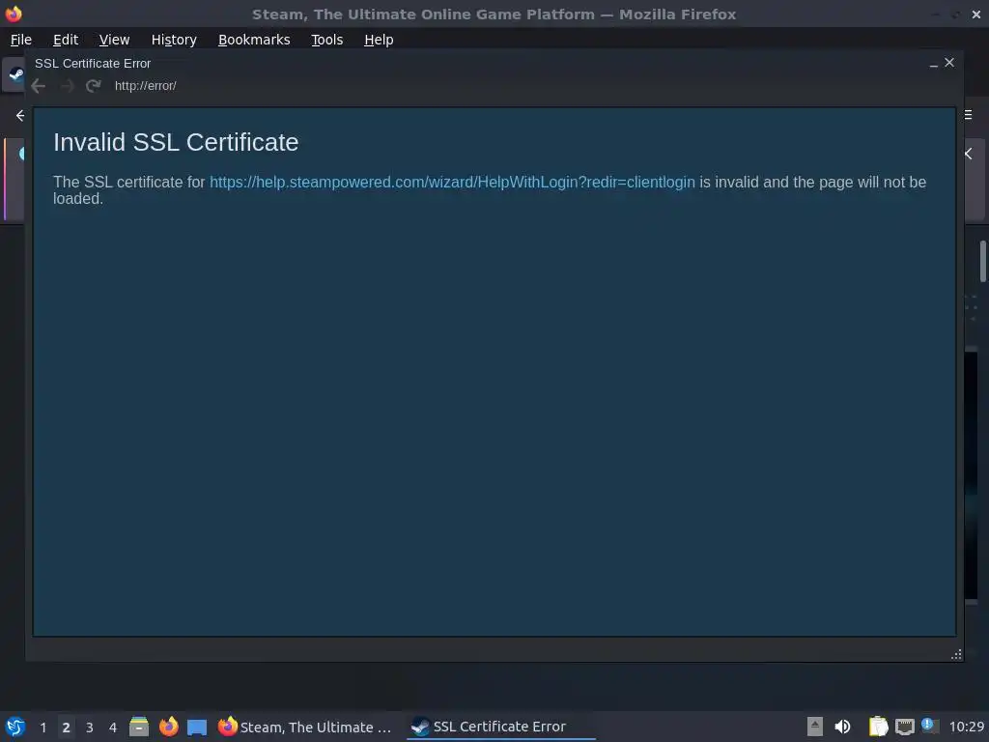Click the removable media eject tray icon

(x=815, y=727)
